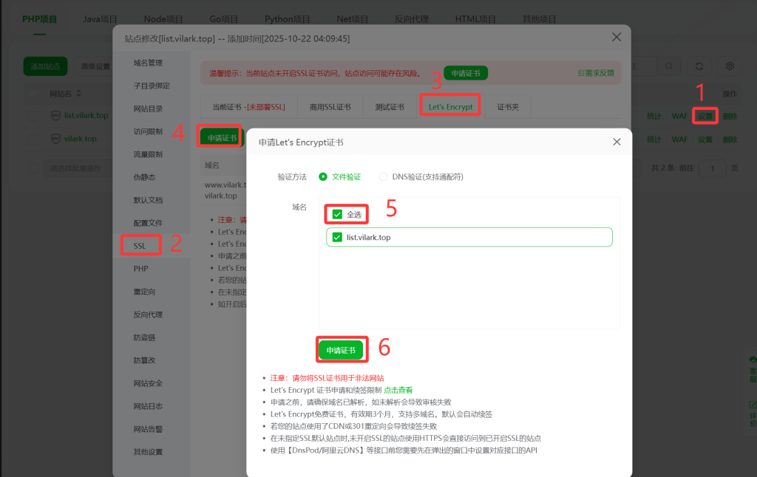This screenshot has height=477, width=757.
Task: Open panel settings via the gear icon top right
Action: pos(730,66)
